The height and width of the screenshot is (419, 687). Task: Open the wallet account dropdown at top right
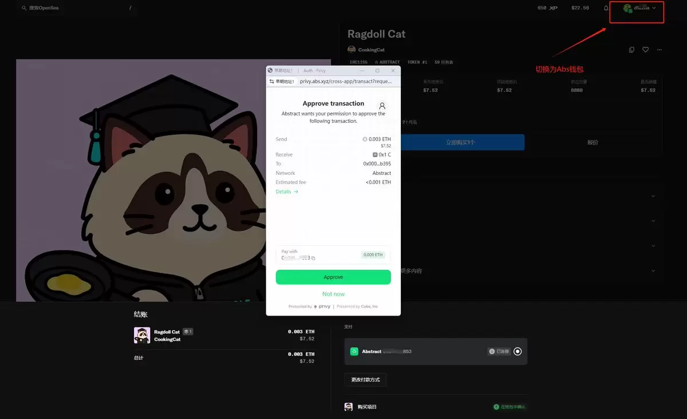pyautogui.click(x=640, y=8)
